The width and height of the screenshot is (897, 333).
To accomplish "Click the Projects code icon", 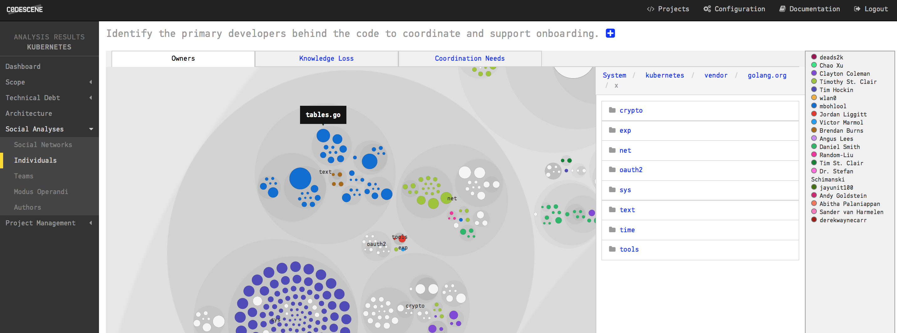I will pyautogui.click(x=650, y=9).
